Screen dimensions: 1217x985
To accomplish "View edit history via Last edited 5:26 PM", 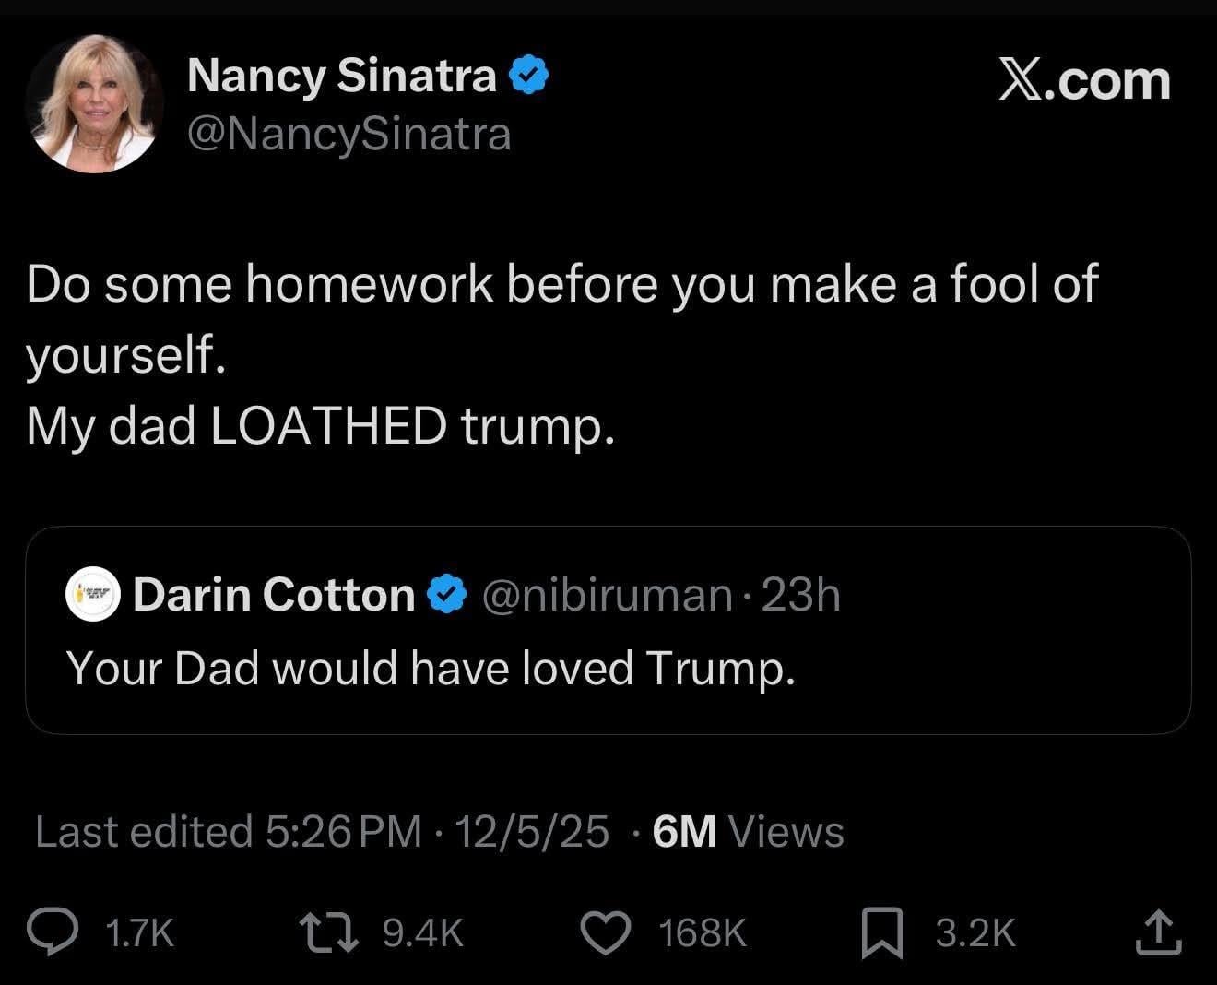I will point(228,832).
